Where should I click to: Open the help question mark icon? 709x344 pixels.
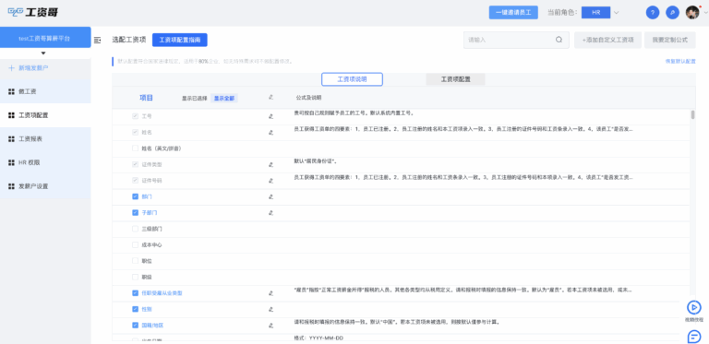652,13
